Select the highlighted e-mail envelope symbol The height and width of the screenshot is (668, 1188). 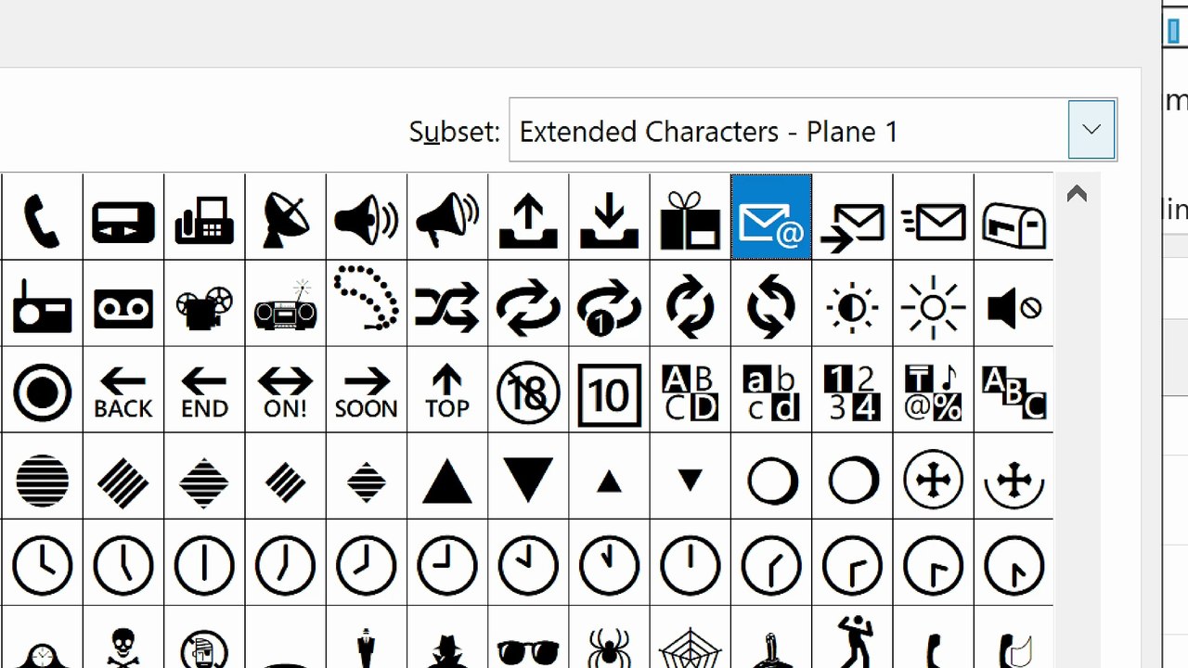coord(771,217)
